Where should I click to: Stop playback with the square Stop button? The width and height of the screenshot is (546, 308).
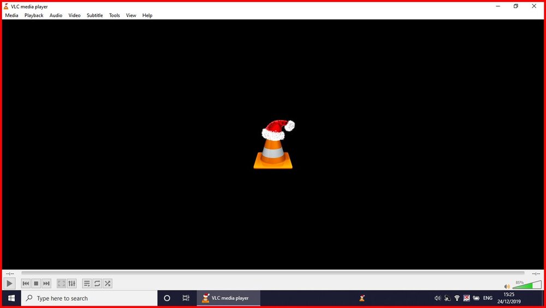(x=36, y=283)
